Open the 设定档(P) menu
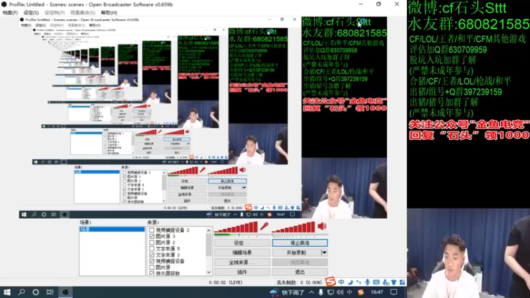 pos(54,13)
